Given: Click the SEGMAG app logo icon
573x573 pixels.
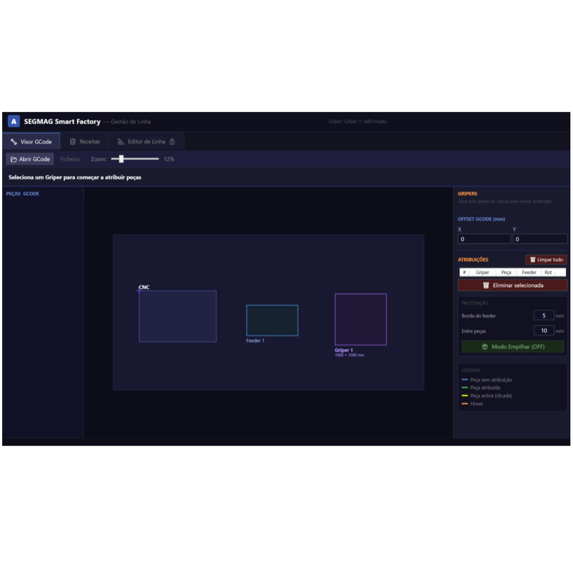Looking at the screenshot, I should [13, 121].
